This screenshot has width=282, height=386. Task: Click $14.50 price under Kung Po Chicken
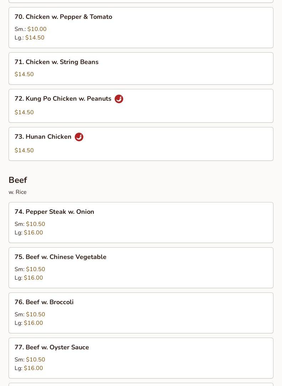pyautogui.click(x=24, y=112)
